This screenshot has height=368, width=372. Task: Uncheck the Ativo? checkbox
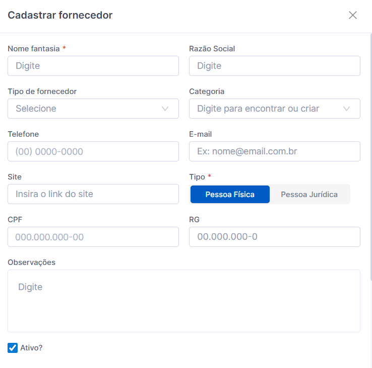(13, 348)
